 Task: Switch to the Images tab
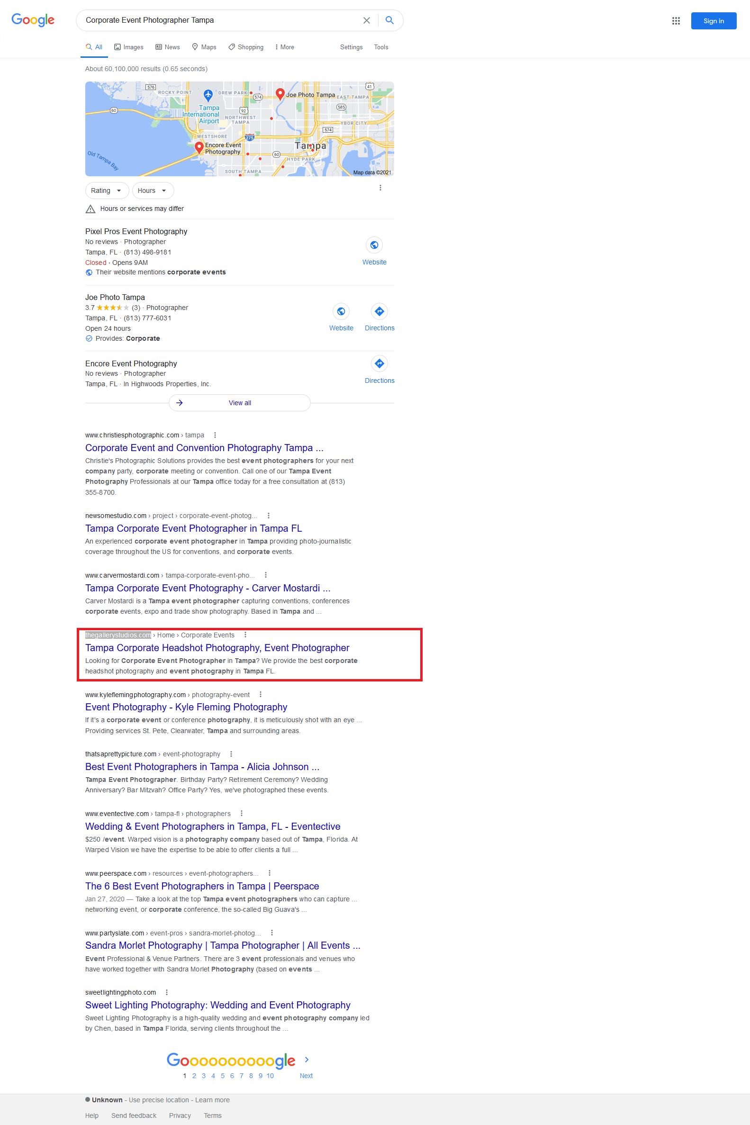coord(129,47)
